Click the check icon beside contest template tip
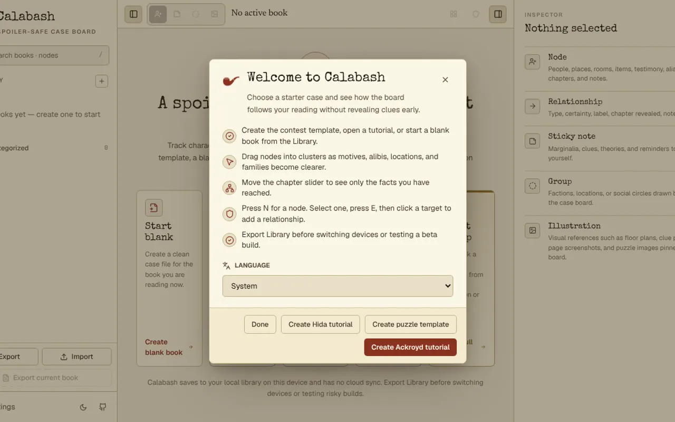Viewport: 675px width, 422px height. (229, 136)
